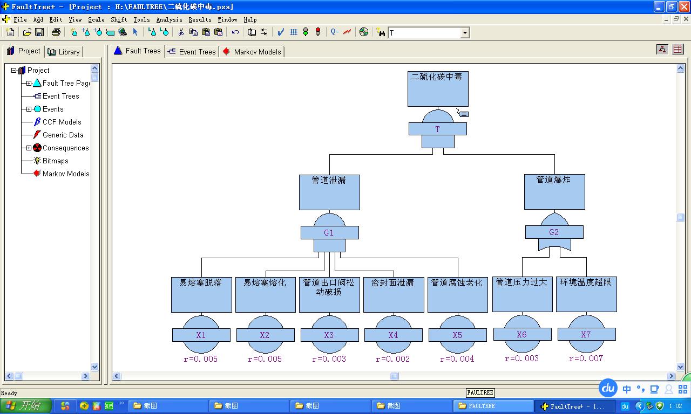
Task: Click the Undo arrow icon
Action: tap(235, 32)
